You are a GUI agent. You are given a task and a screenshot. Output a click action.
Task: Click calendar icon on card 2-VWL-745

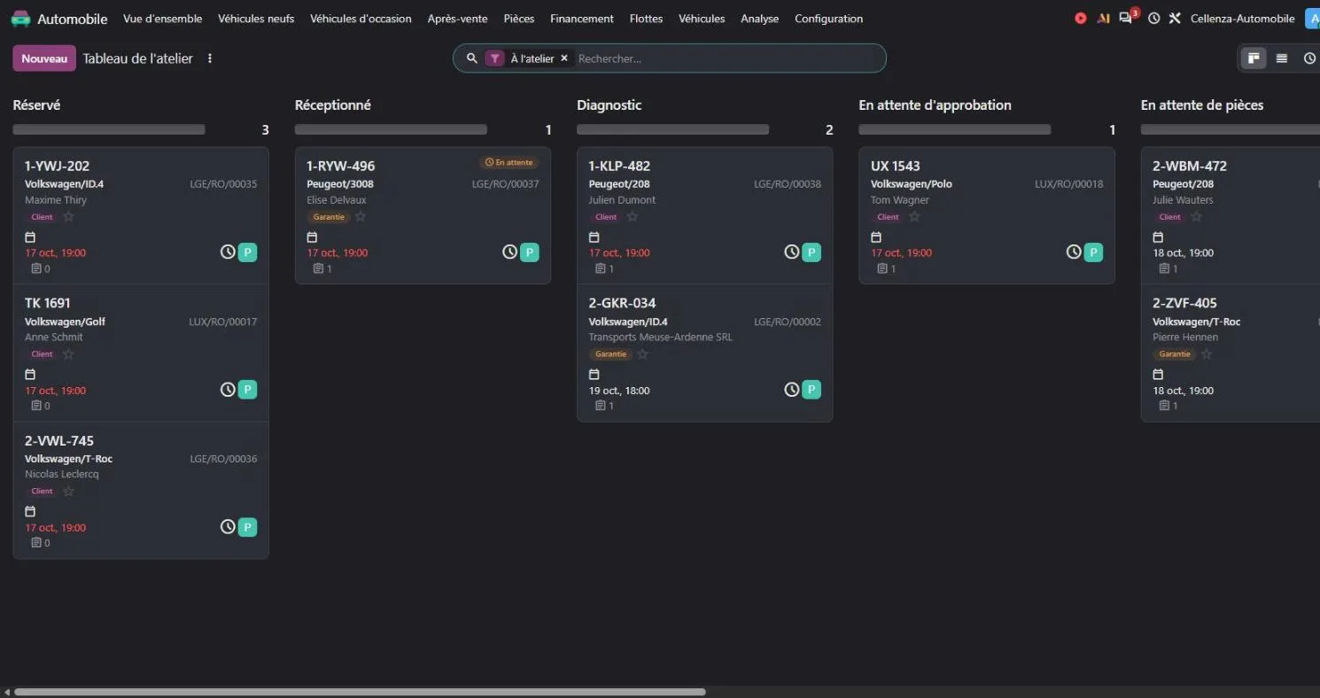point(30,511)
